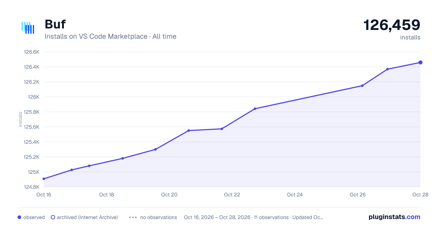Click the Oct 24 x-axis label
Screen dimensions: 438x230
pyautogui.click(x=295, y=195)
